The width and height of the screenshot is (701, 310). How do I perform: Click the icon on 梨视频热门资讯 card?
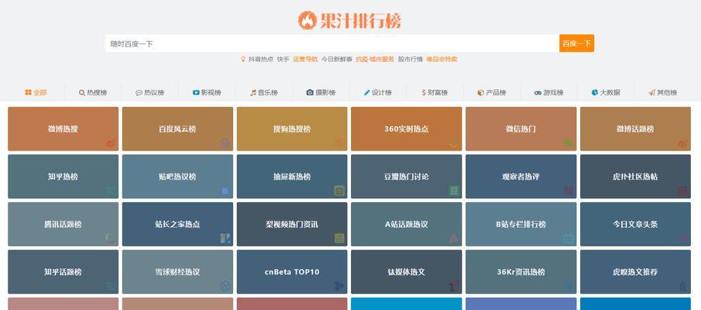coord(339,239)
